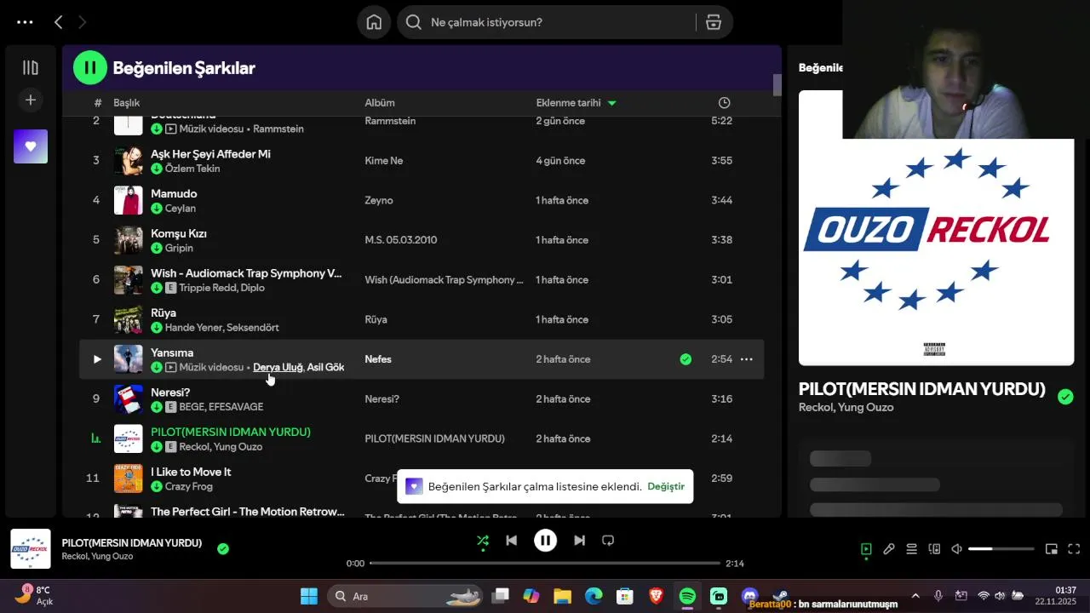Select the Komşu Kızı track

(179, 233)
